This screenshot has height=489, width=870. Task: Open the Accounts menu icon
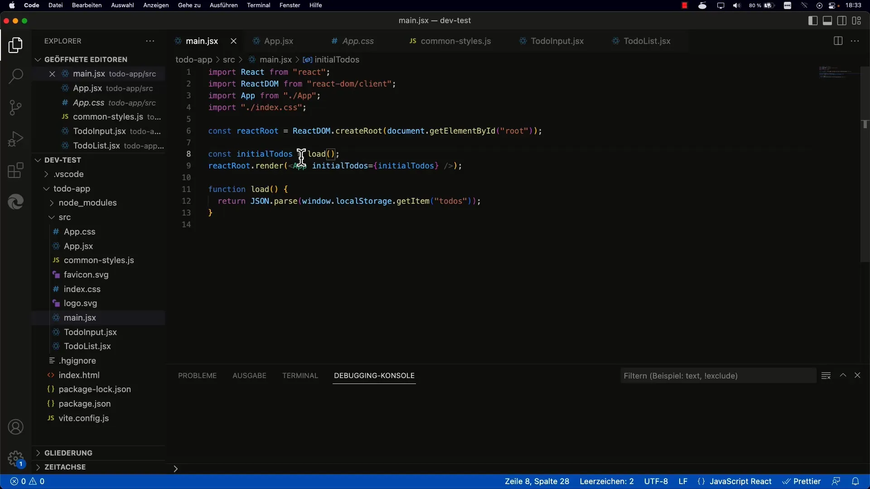coord(15,427)
